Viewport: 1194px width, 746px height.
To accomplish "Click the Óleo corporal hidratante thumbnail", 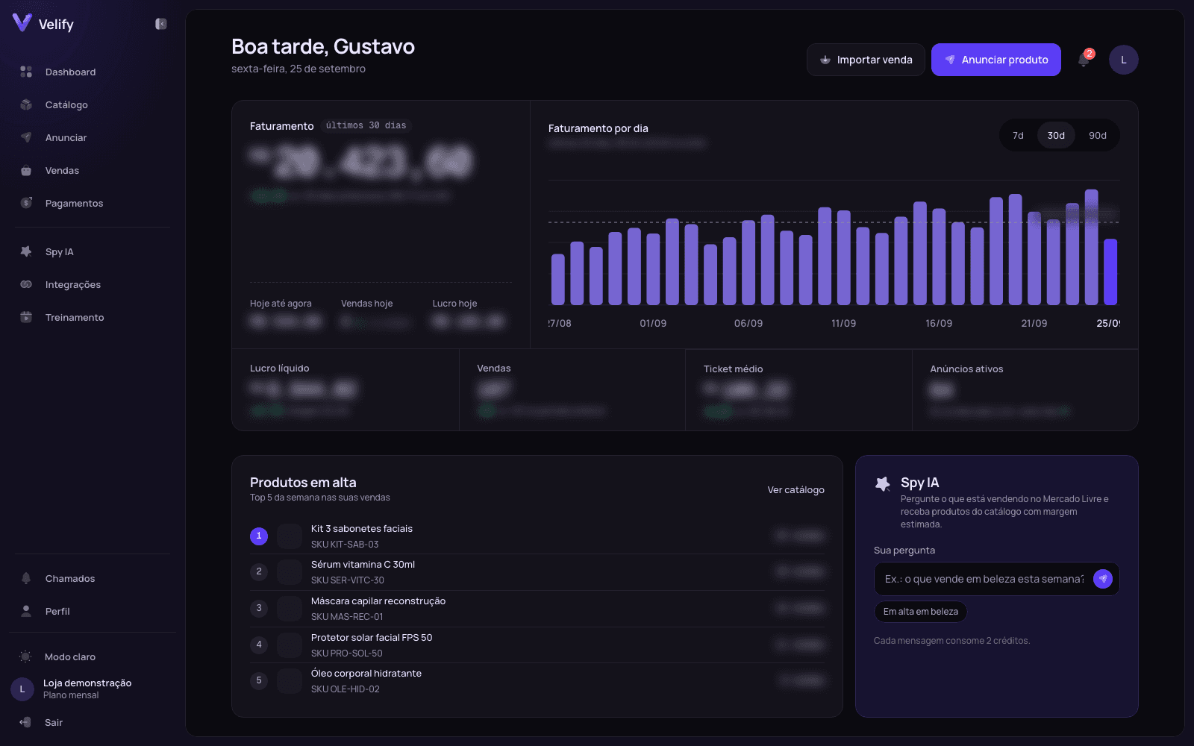I will (290, 681).
